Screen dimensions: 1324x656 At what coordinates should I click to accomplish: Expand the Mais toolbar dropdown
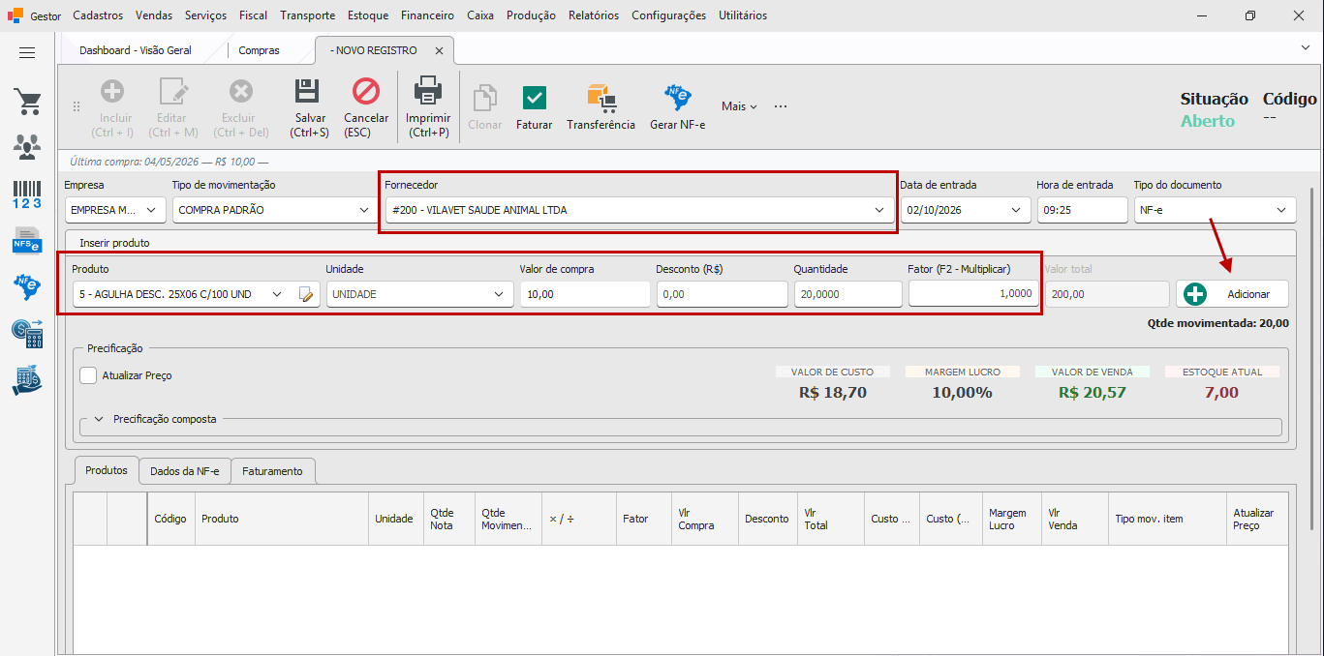point(739,106)
